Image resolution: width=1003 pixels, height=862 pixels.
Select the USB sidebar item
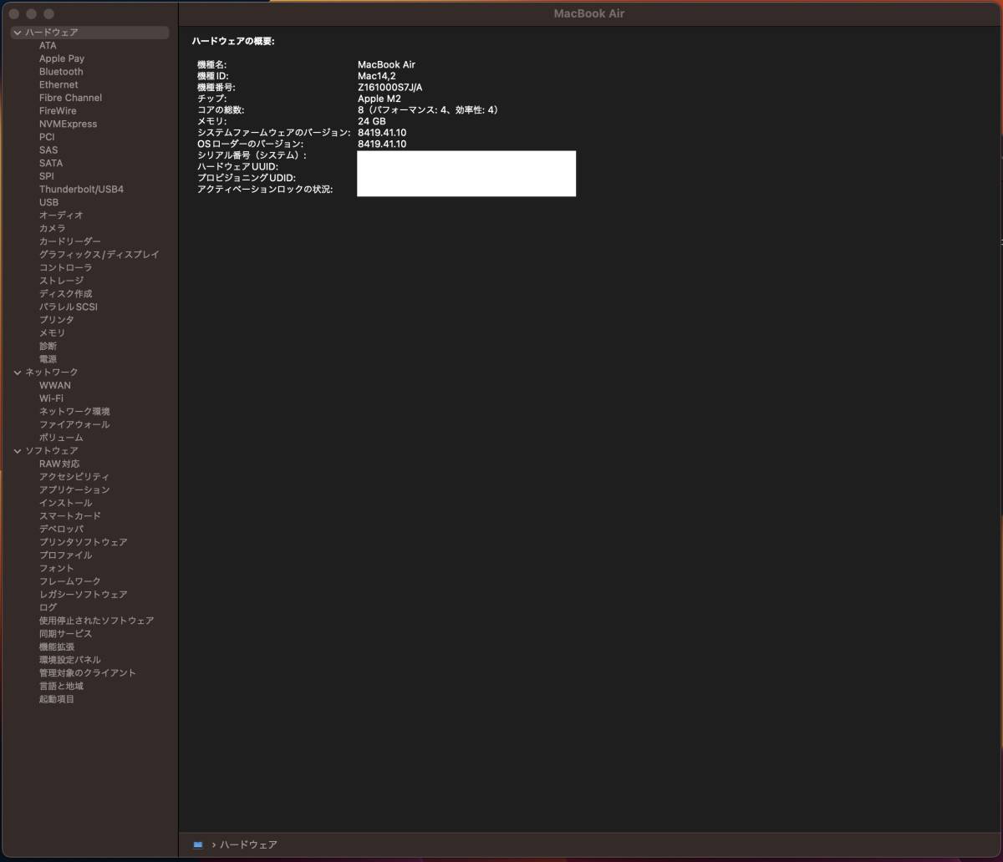coord(48,202)
